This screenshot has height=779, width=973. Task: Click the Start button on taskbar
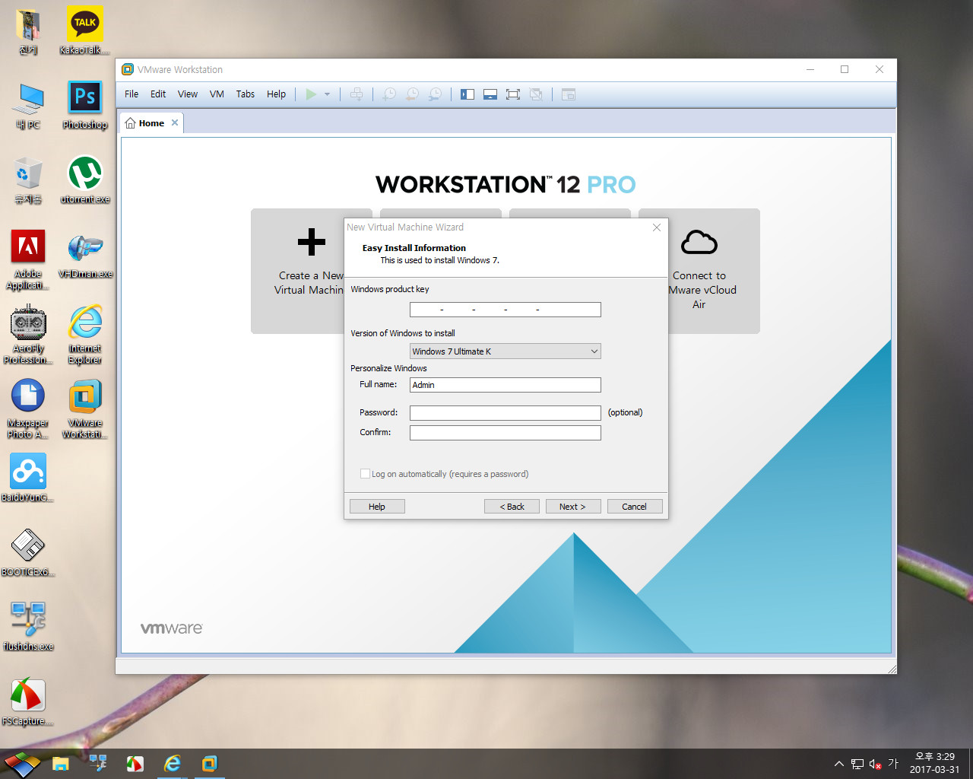point(21,764)
